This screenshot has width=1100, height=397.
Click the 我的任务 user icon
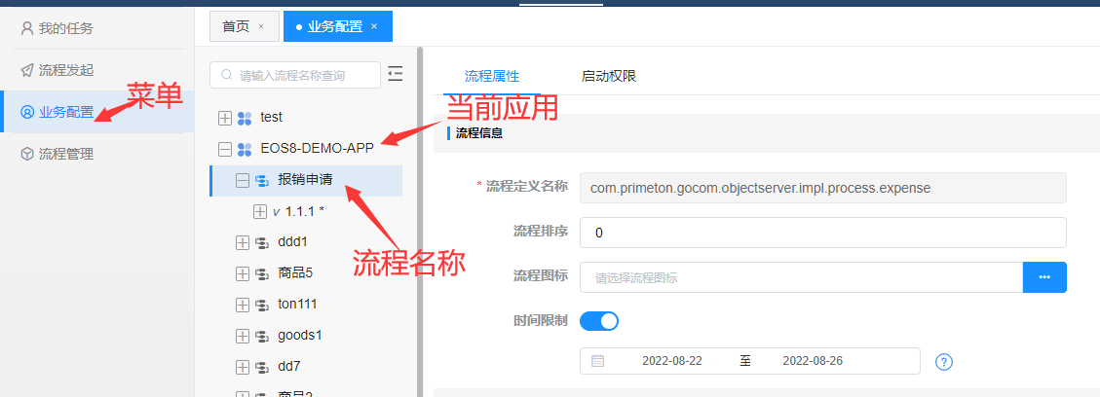click(x=27, y=28)
